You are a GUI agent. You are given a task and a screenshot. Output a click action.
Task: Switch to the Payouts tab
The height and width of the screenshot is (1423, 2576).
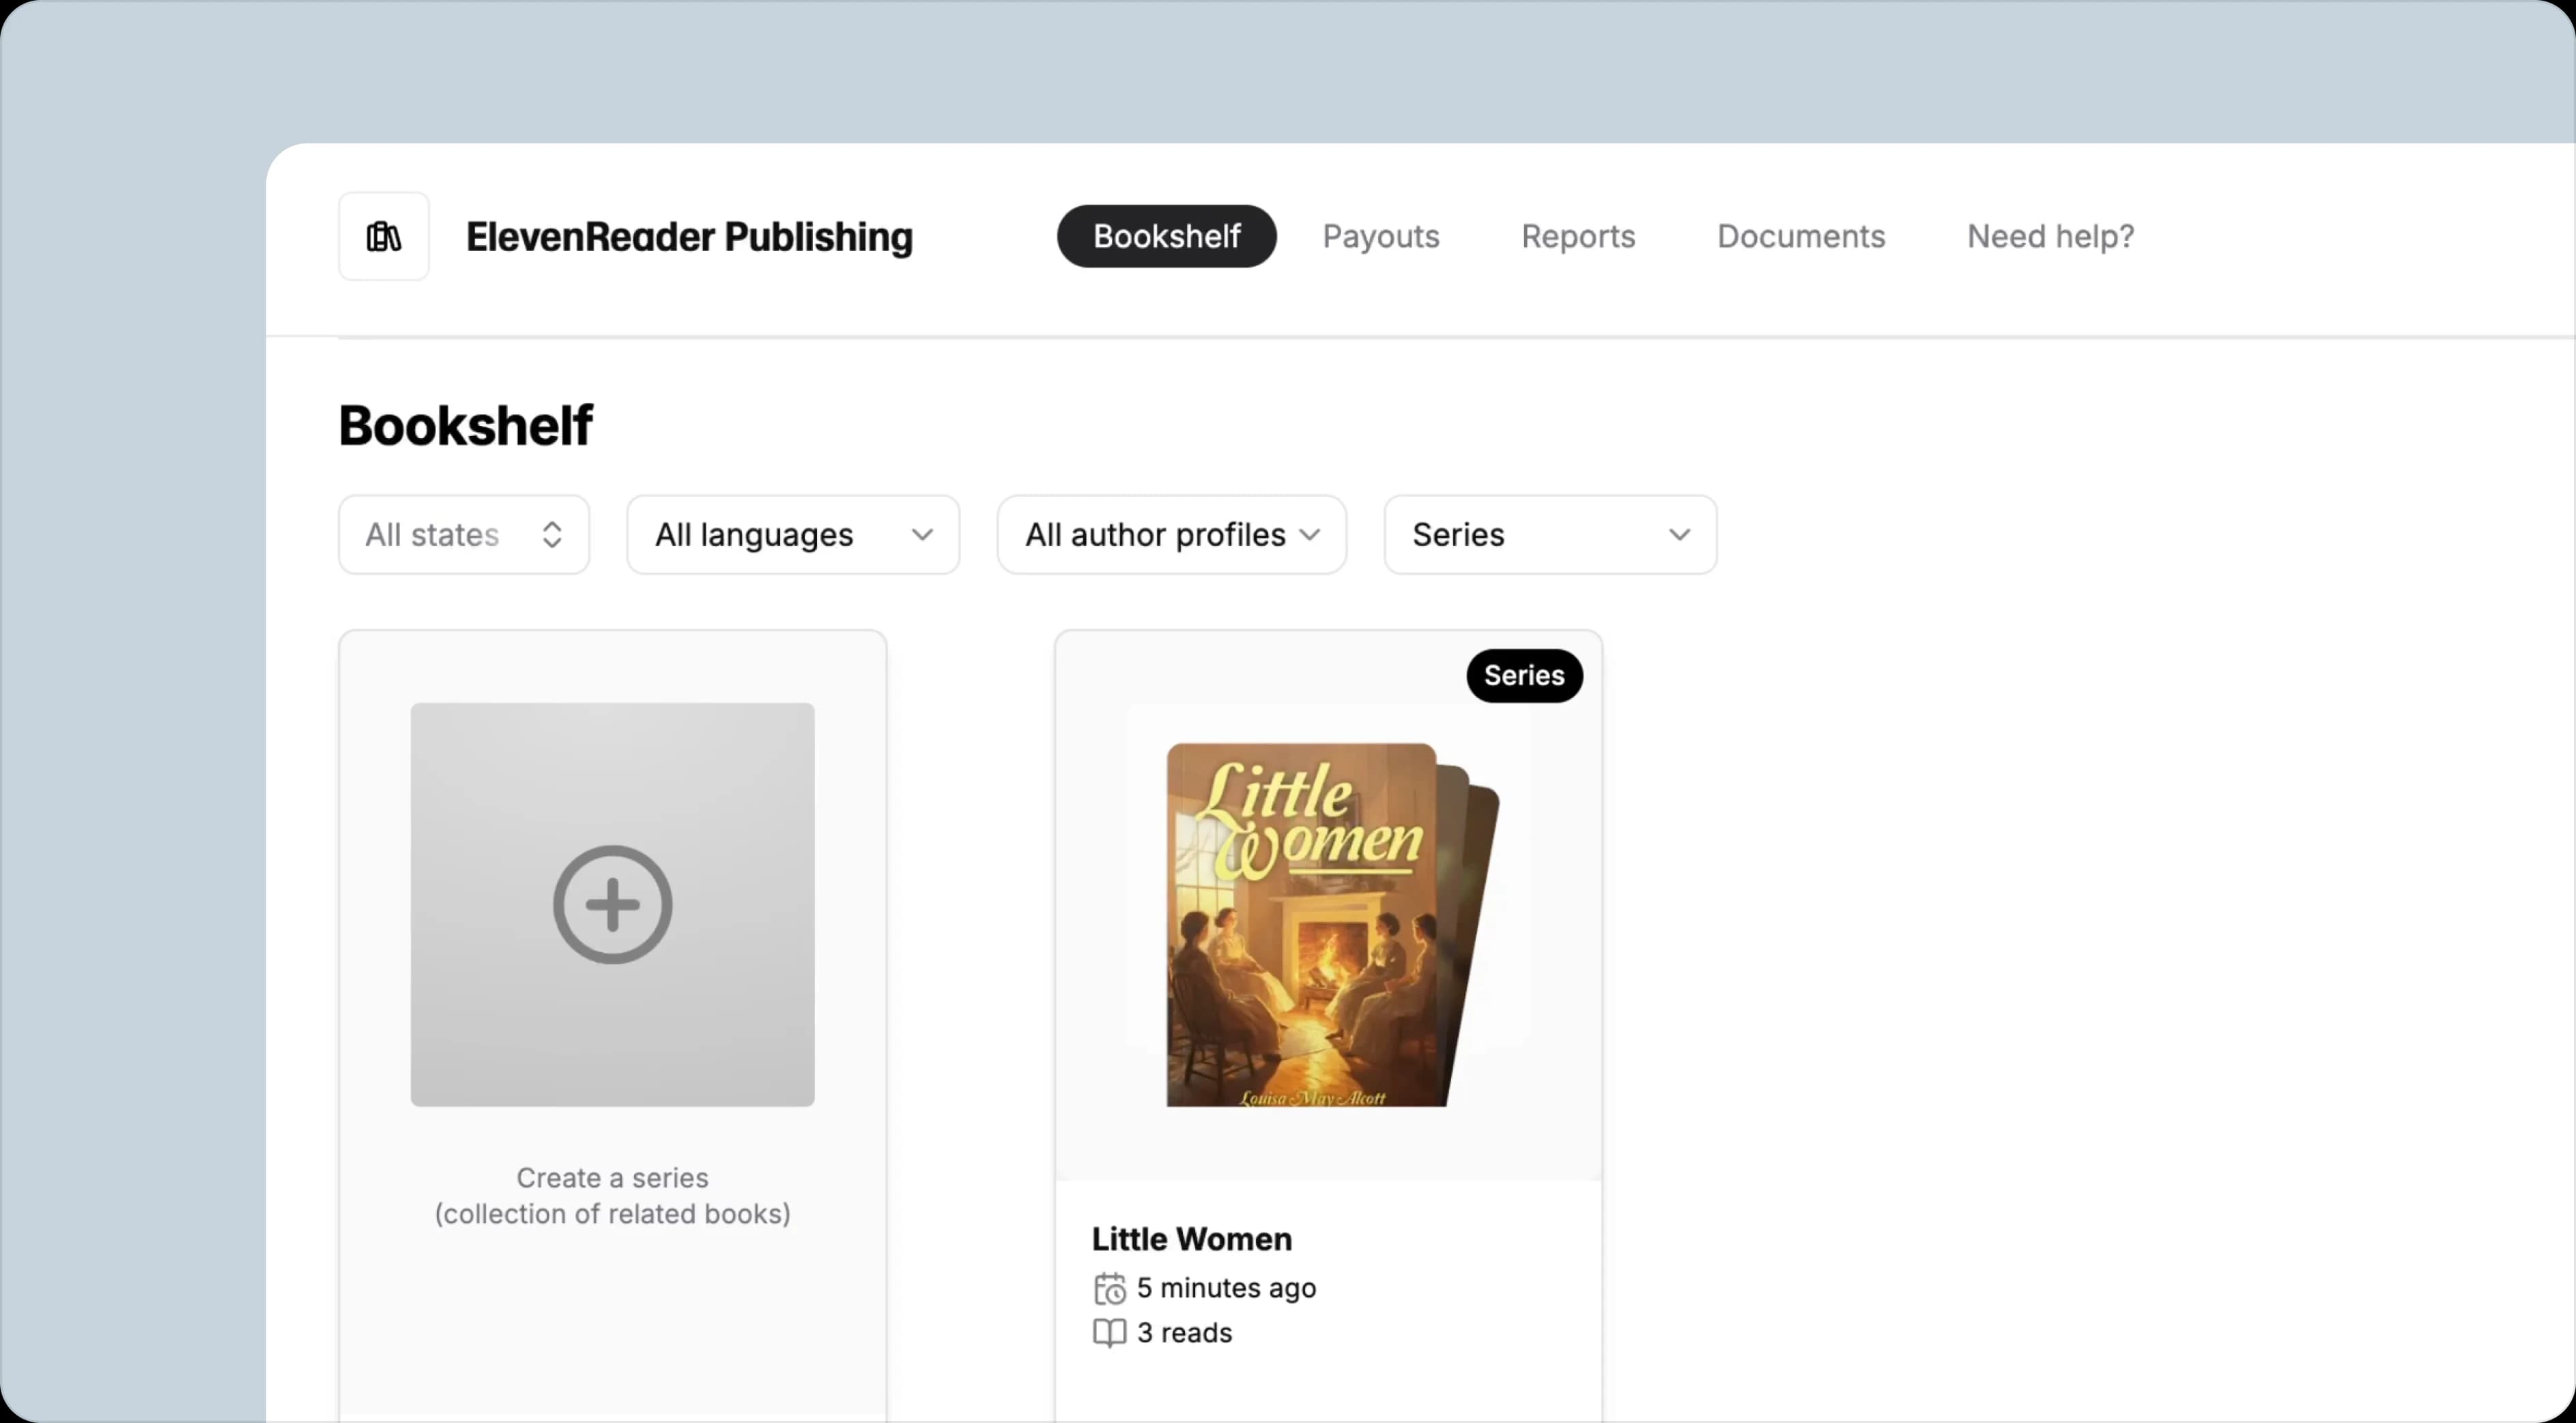tap(1380, 237)
